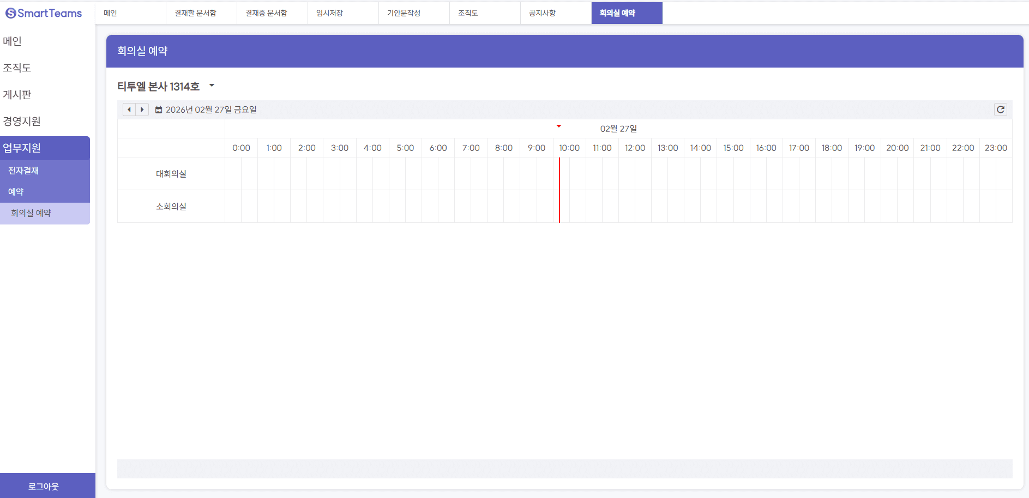Open 경영지원 from sidebar
1029x498 pixels.
point(22,122)
